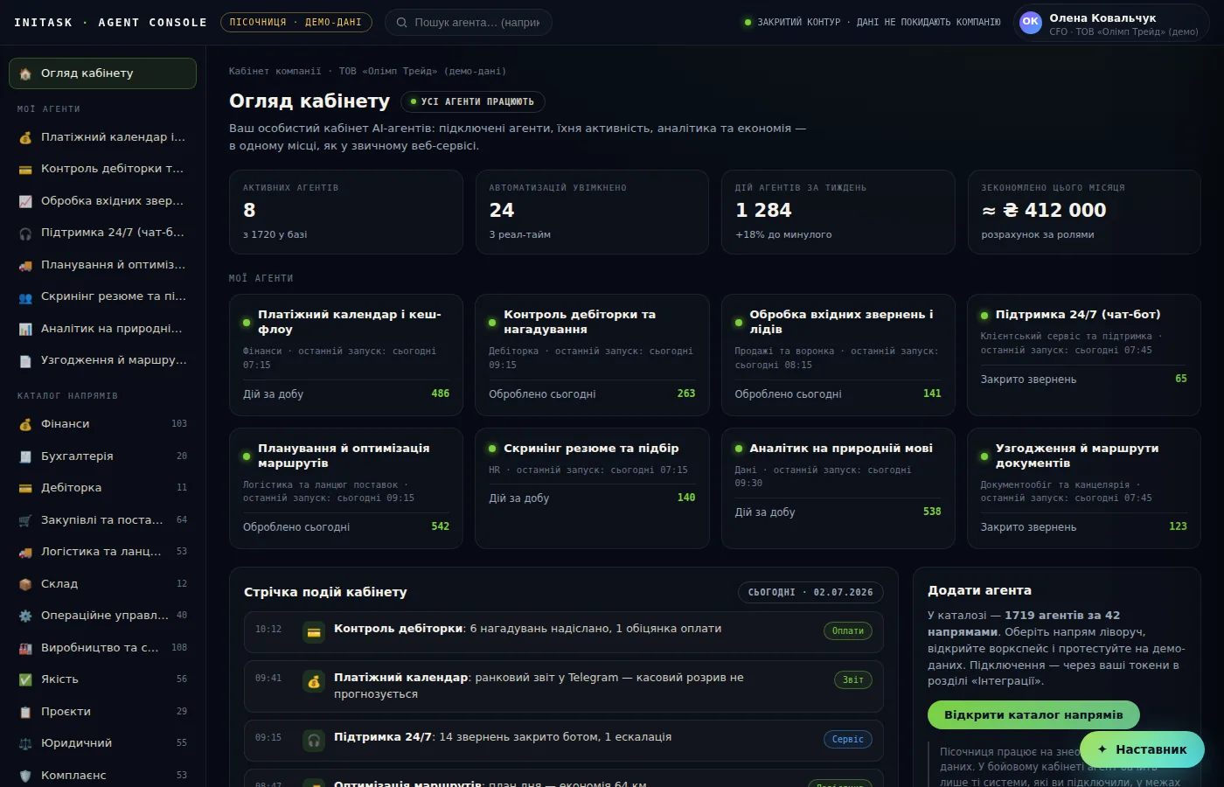Click the headphones icon for Підтримка 24/7
The image size is (1224, 787).
click(x=25, y=233)
